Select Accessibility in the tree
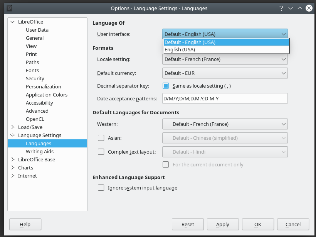The image size is (316, 237). (39, 103)
